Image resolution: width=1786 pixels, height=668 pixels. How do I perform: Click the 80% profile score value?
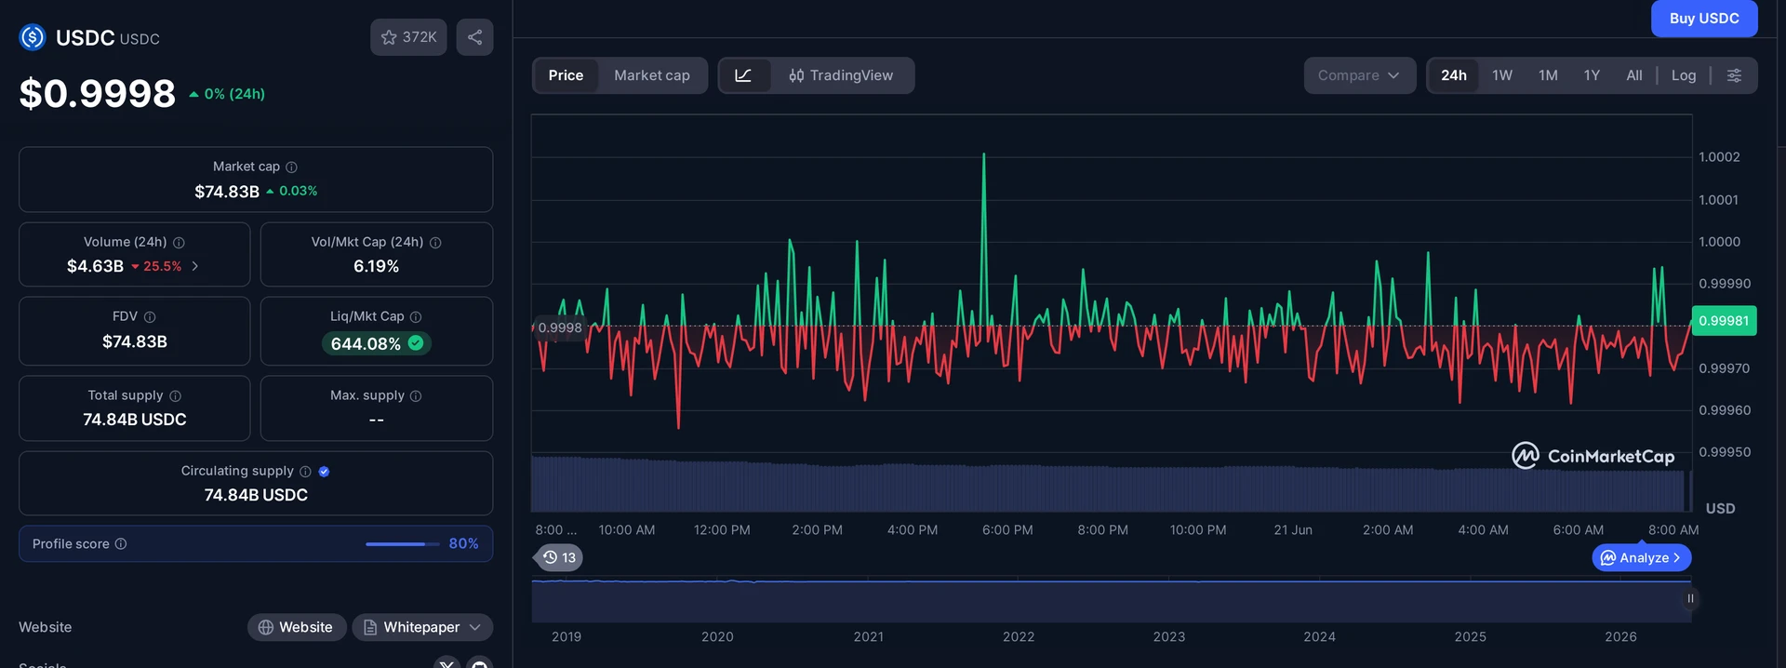coord(463,543)
